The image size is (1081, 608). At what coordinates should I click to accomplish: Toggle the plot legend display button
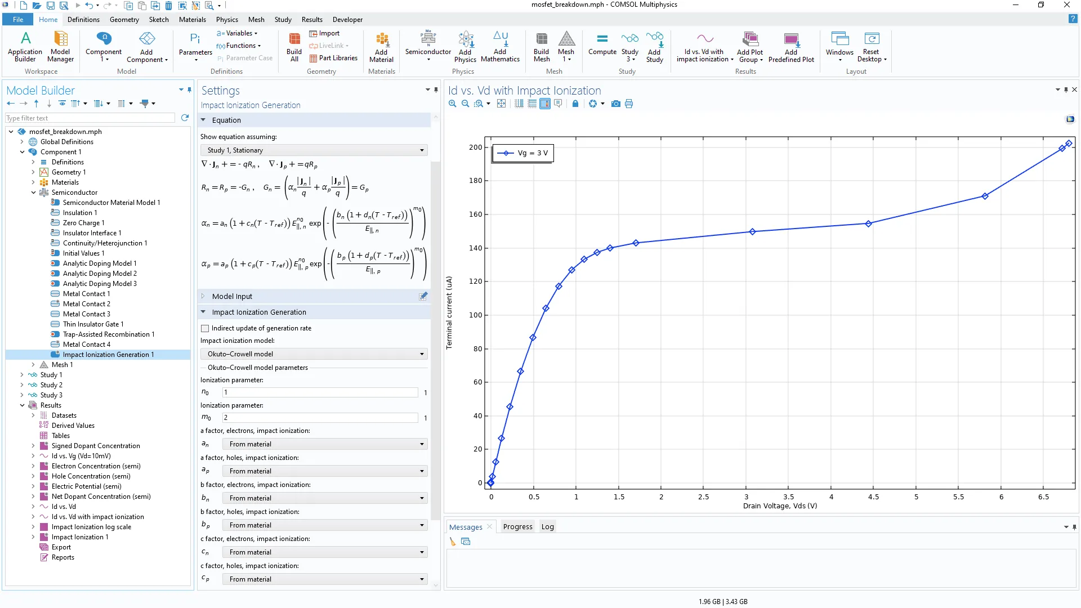click(544, 104)
